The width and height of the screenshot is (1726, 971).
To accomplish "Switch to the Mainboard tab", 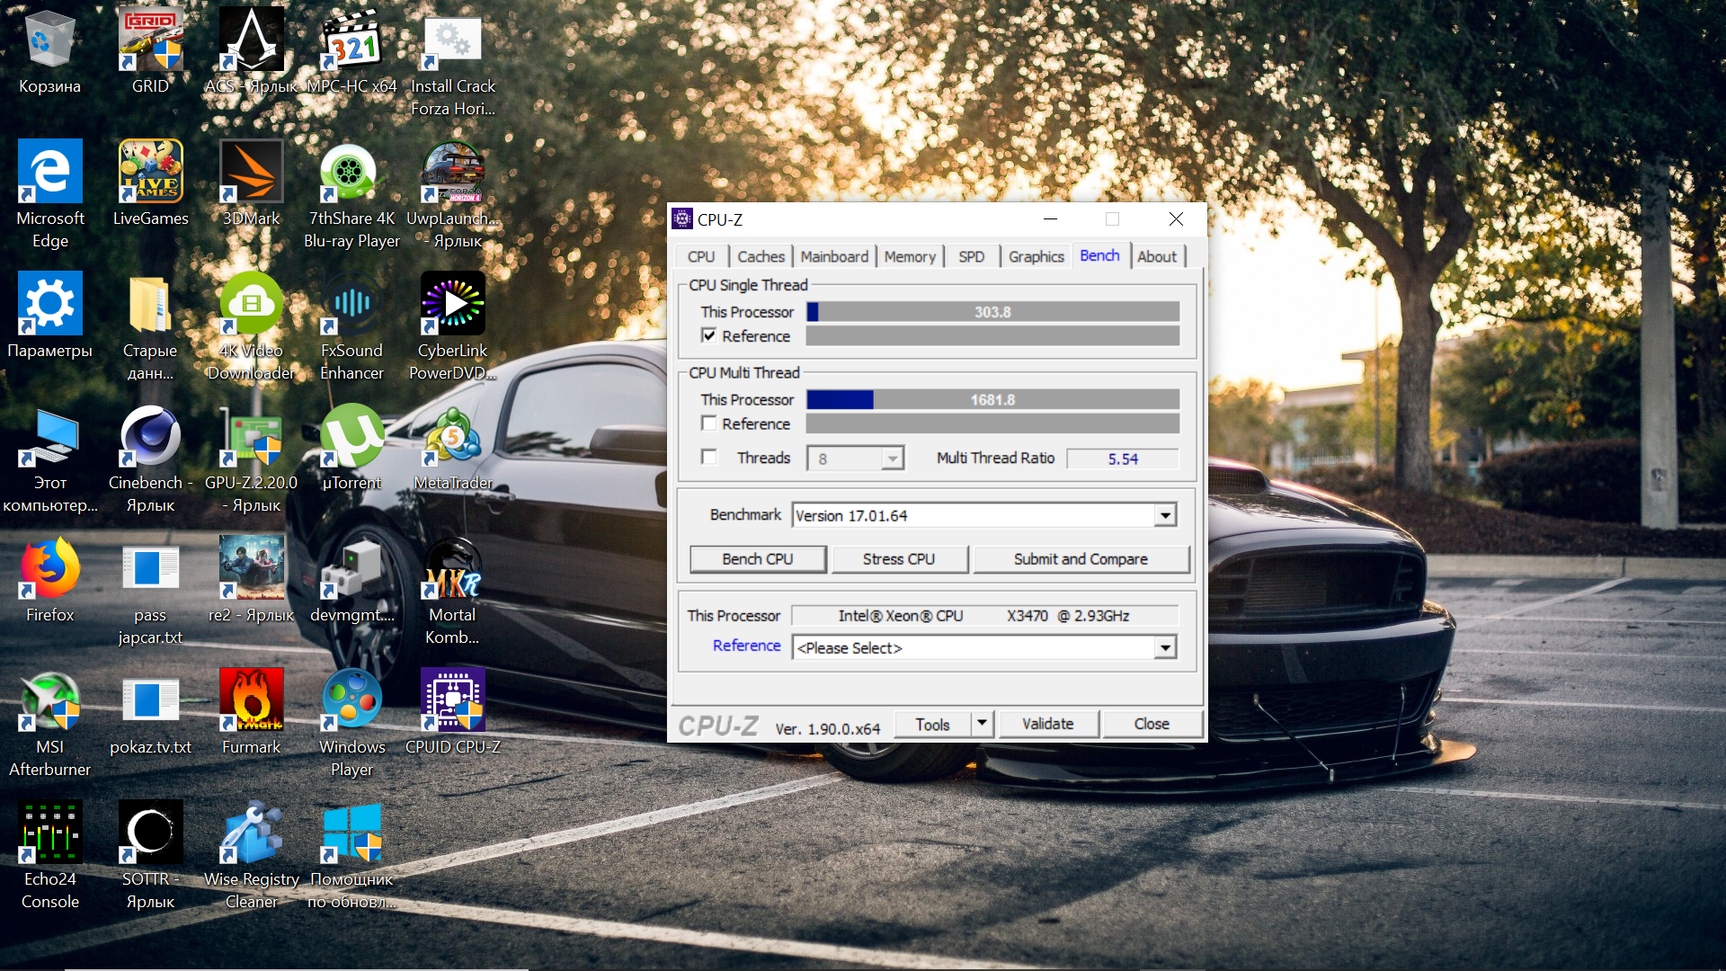I will click(834, 256).
